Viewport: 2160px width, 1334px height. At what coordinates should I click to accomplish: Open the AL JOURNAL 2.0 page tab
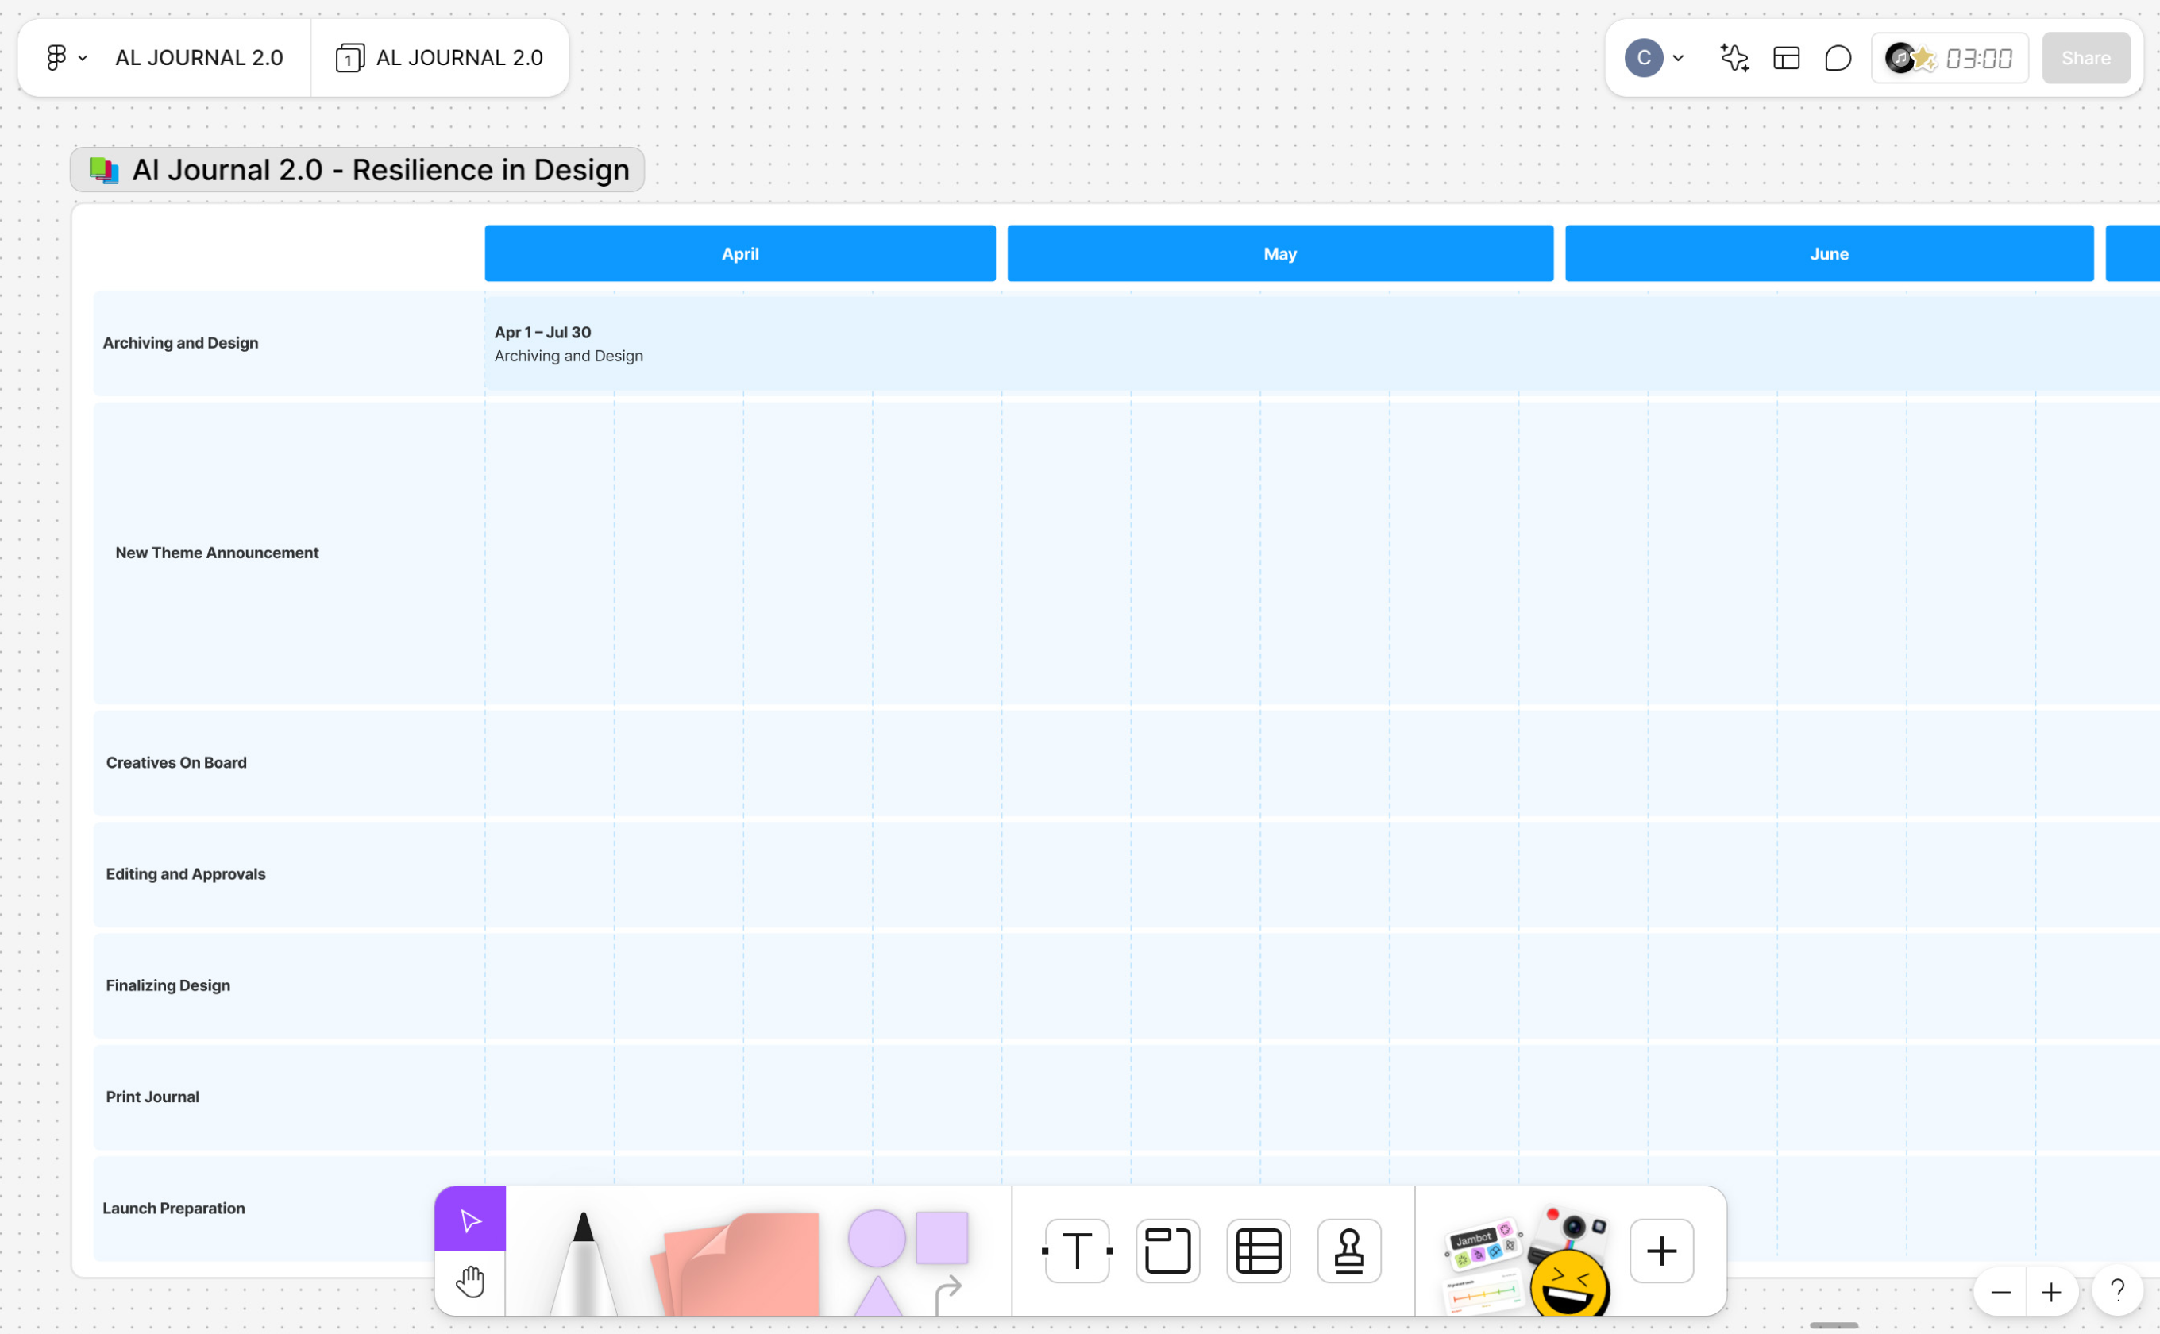(439, 58)
